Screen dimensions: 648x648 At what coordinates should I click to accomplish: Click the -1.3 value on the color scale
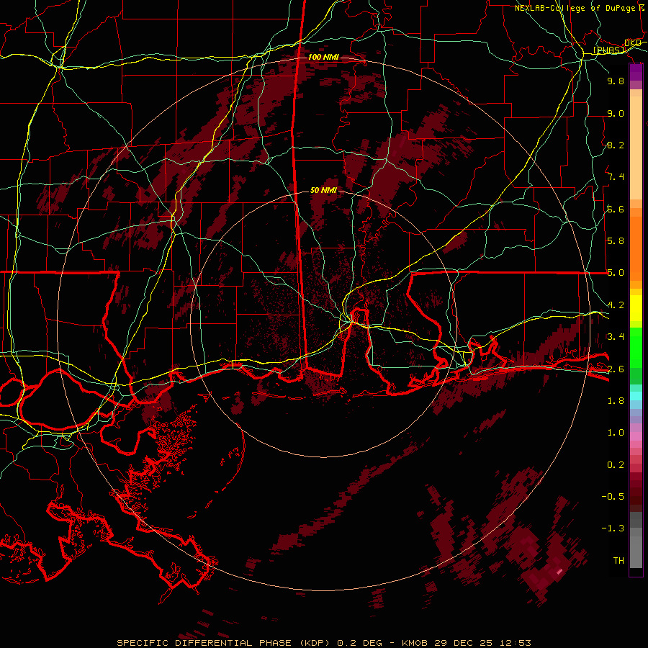(x=613, y=528)
